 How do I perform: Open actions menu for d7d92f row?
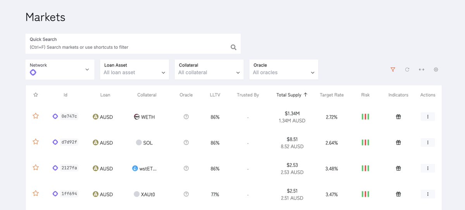tap(428, 143)
